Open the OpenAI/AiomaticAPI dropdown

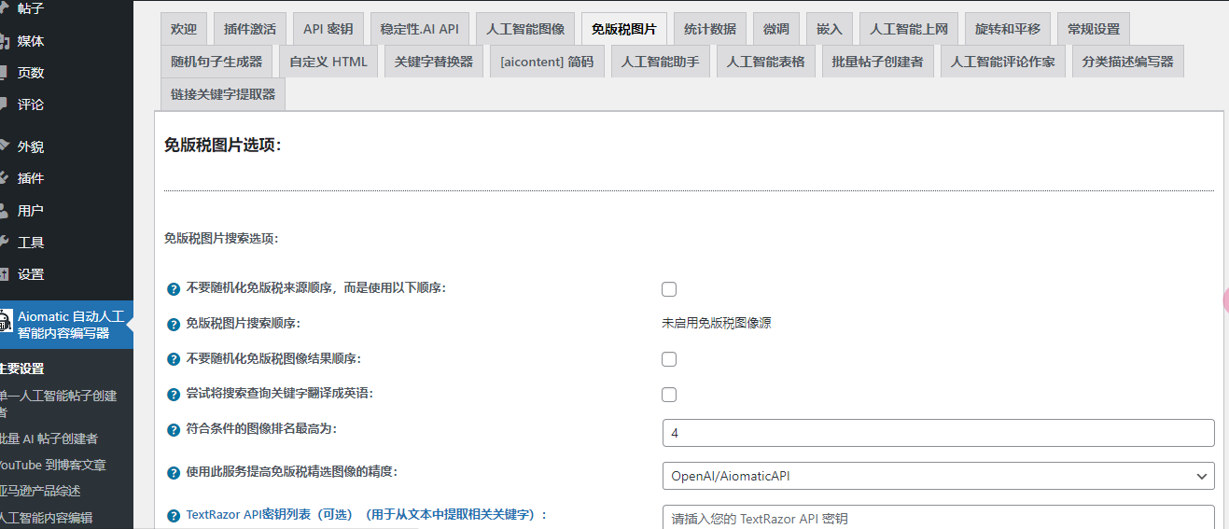pos(938,476)
